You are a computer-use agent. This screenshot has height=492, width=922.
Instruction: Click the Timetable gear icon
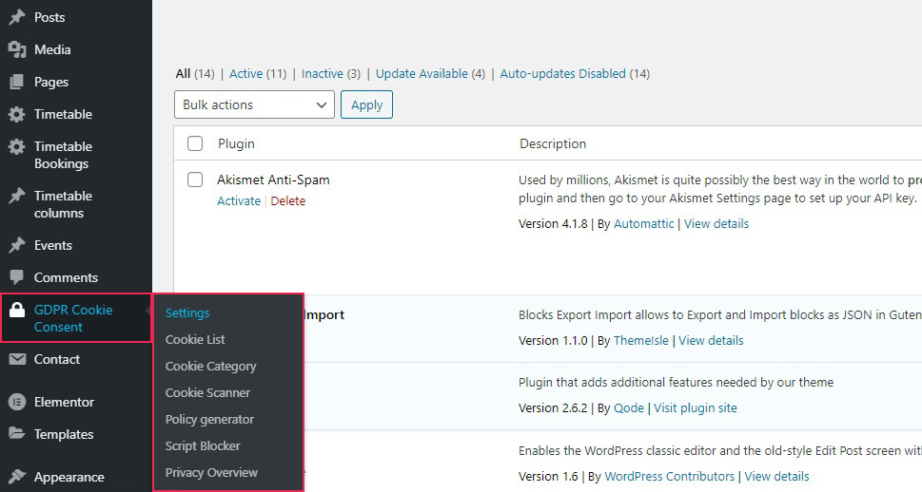point(17,114)
